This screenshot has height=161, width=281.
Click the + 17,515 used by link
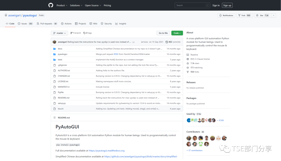click(x=220, y=120)
